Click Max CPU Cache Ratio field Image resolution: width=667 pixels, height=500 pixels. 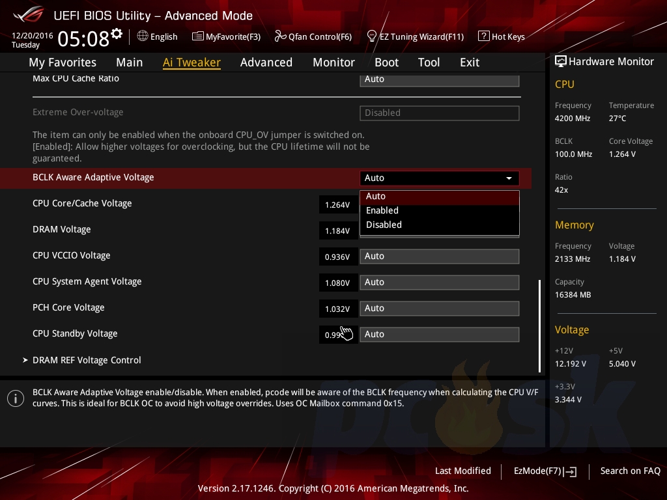[x=440, y=80]
